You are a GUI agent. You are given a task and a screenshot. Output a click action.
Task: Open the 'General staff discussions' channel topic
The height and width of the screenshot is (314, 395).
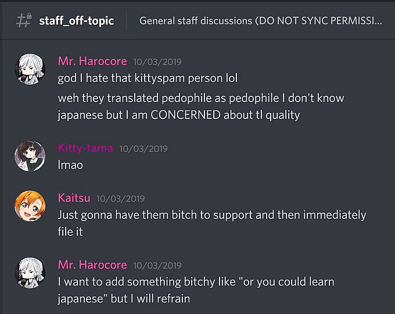click(x=260, y=21)
